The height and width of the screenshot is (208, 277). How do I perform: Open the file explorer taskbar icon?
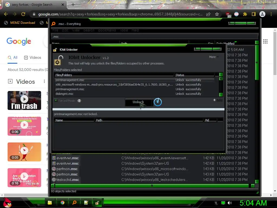coord(50,203)
